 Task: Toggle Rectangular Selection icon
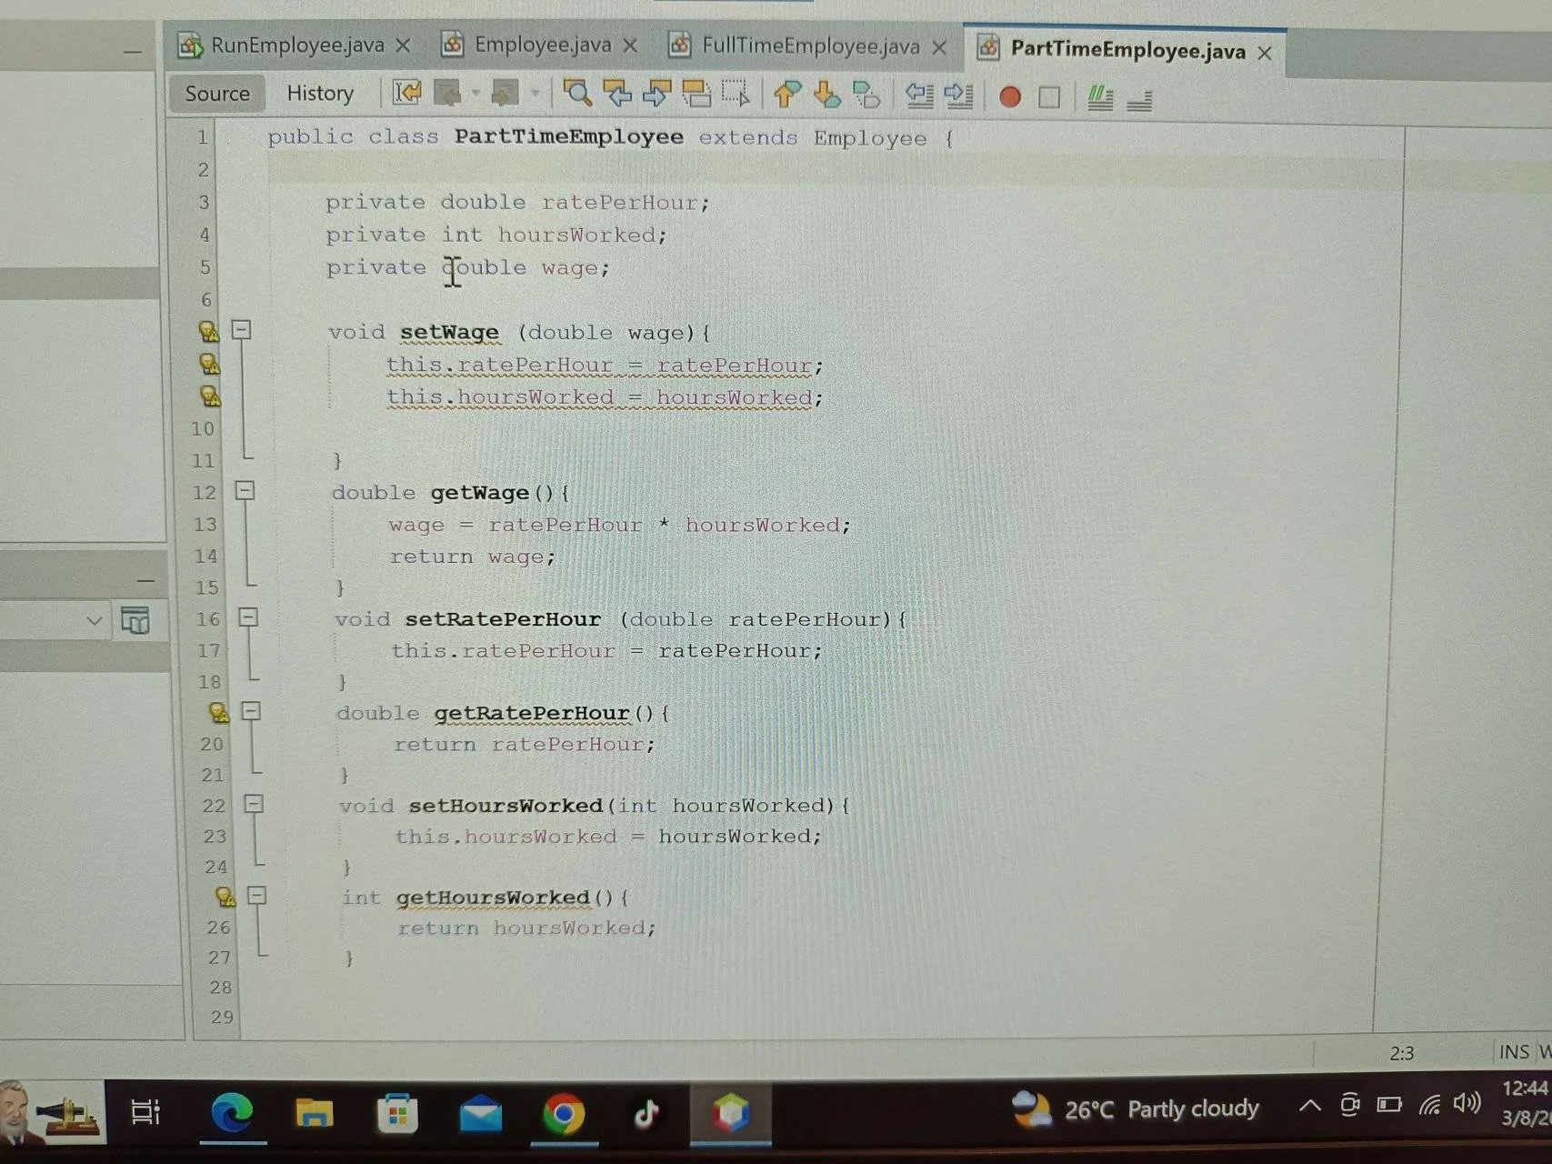[x=736, y=94]
